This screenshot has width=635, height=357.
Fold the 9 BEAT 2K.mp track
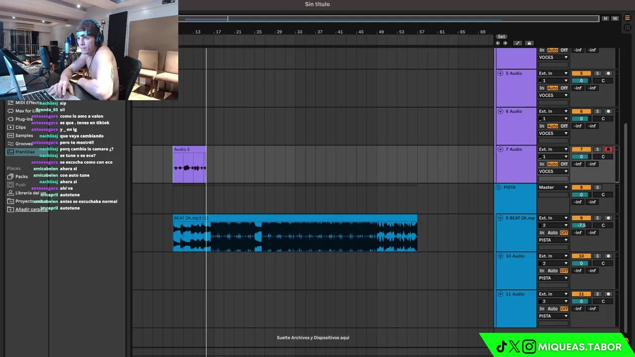(500, 218)
